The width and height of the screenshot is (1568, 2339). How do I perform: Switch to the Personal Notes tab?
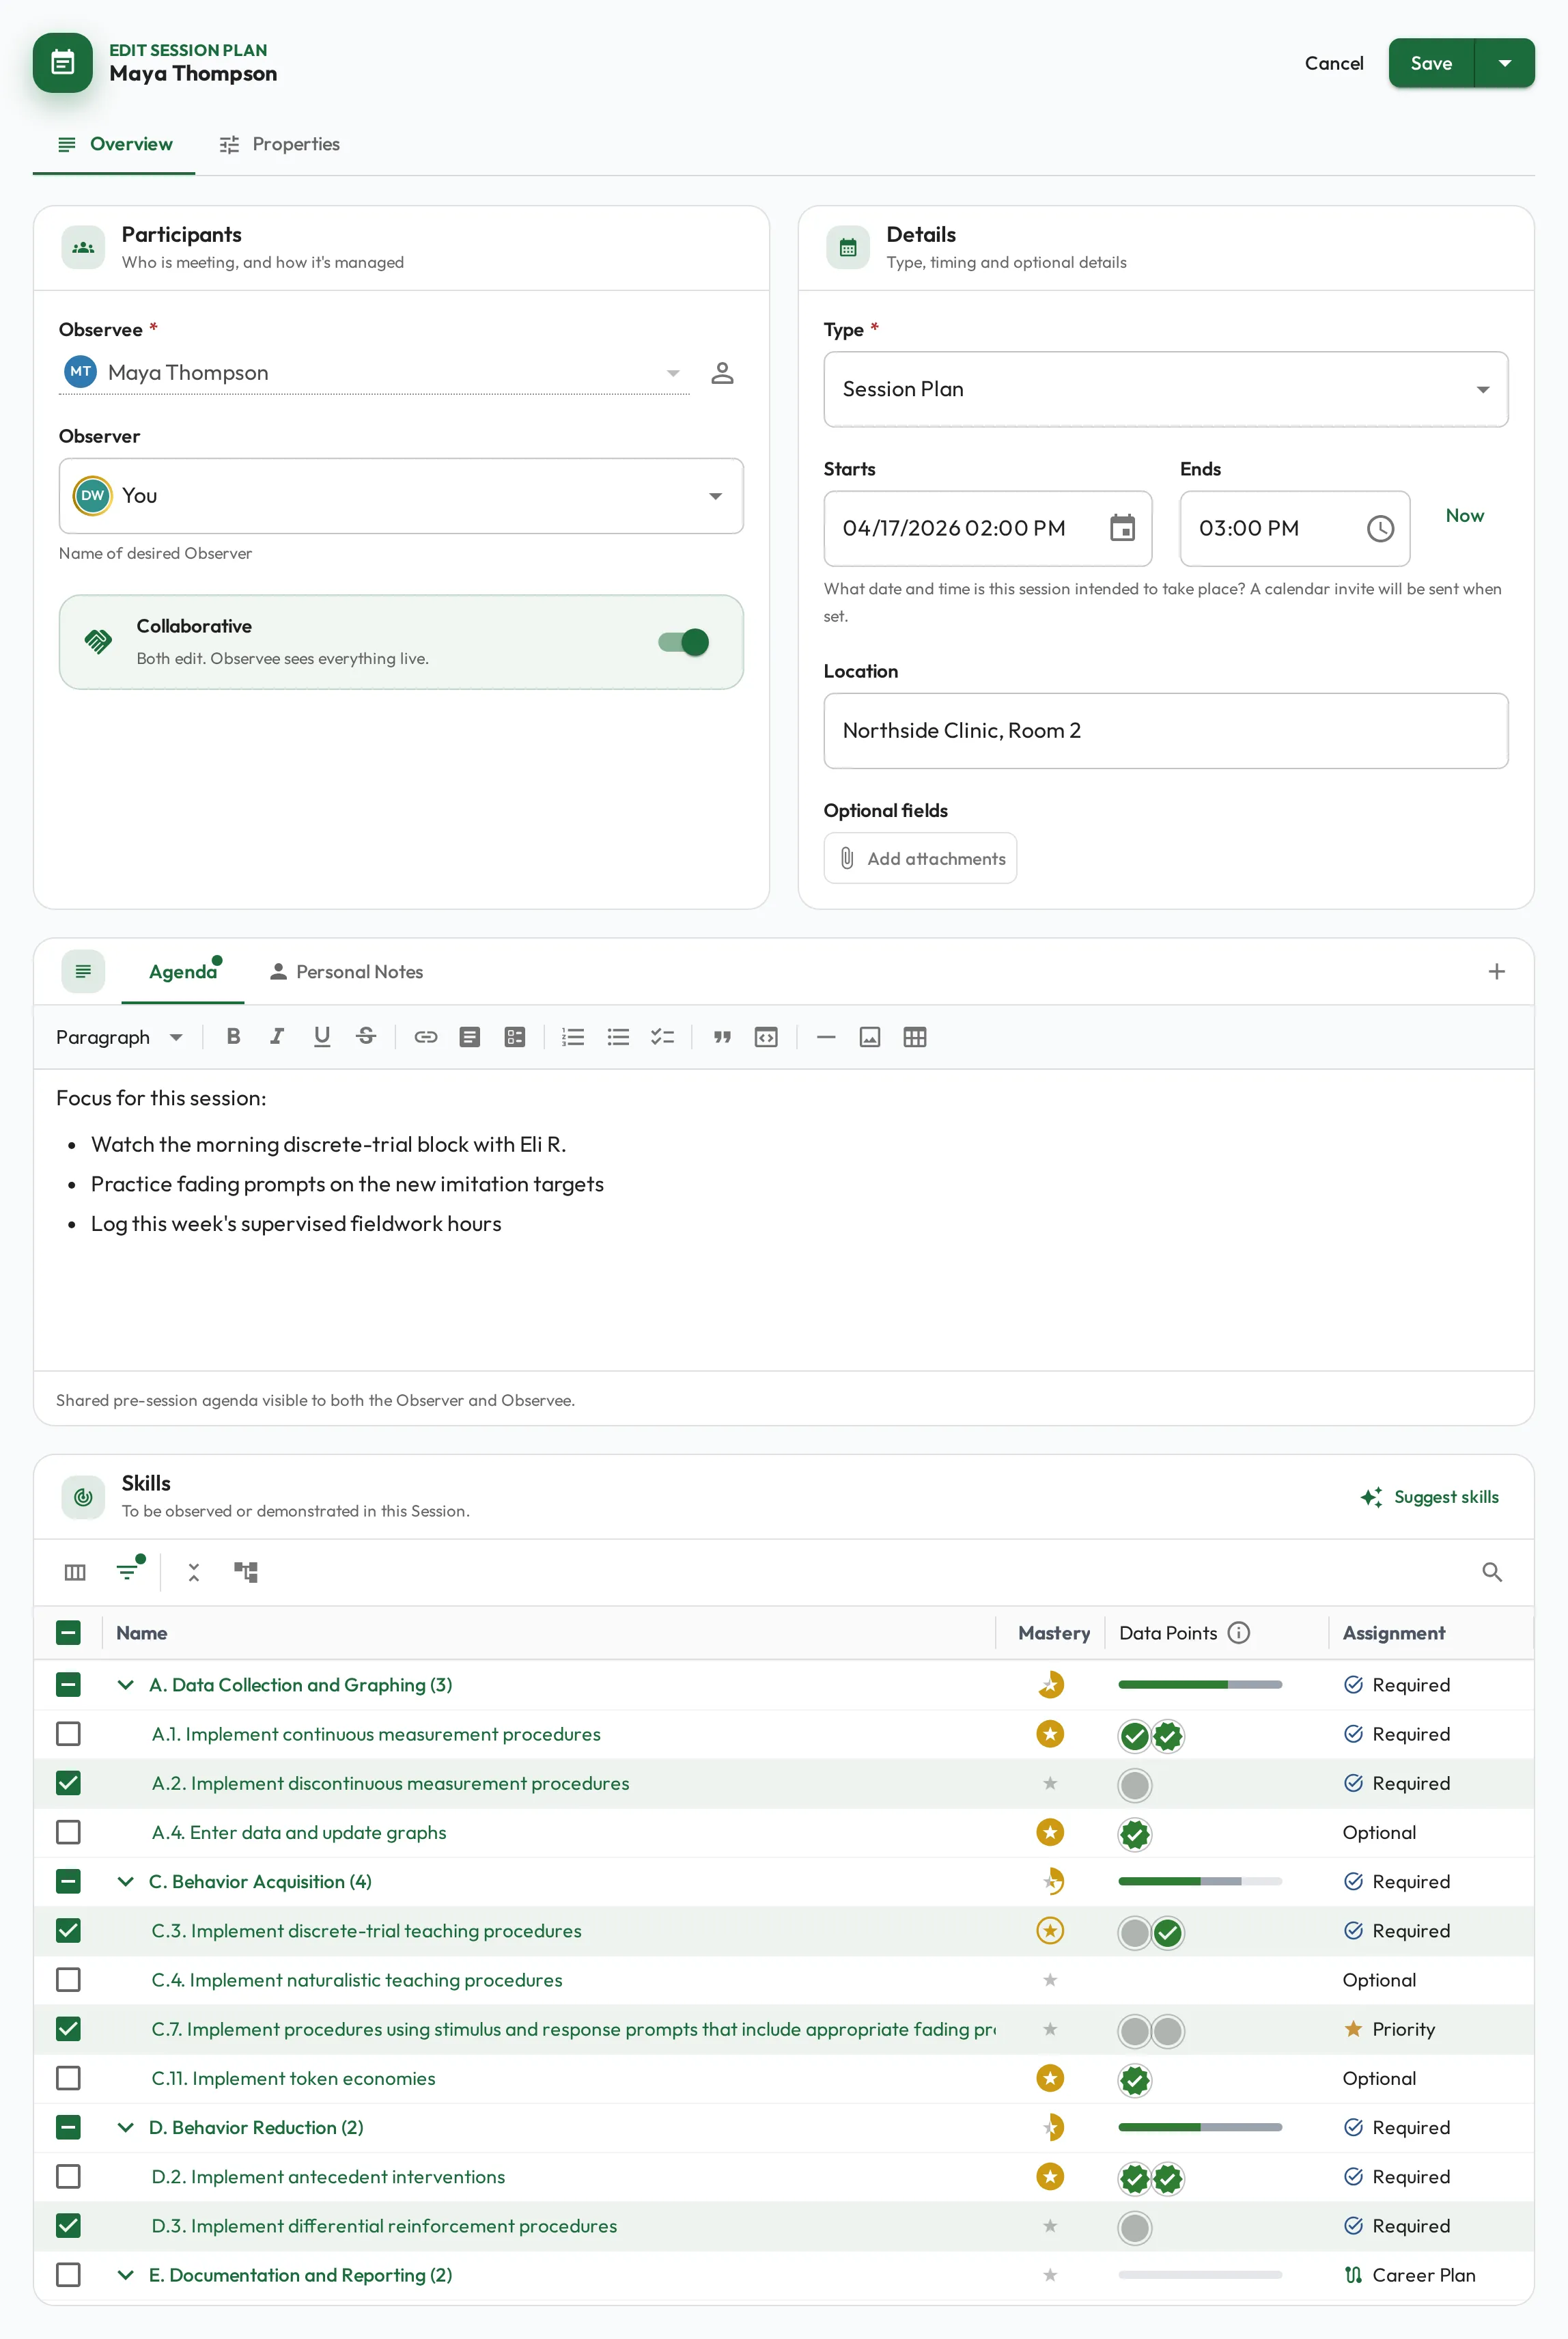point(346,971)
